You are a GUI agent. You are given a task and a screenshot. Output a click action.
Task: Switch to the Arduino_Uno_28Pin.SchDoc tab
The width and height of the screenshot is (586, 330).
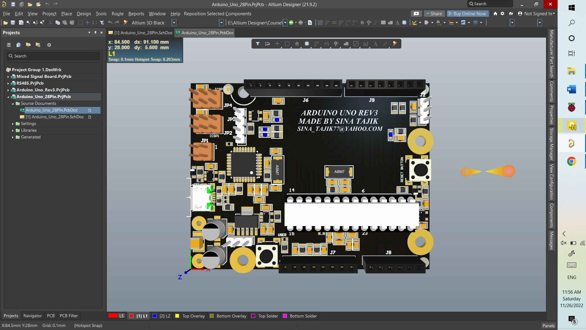141,33
